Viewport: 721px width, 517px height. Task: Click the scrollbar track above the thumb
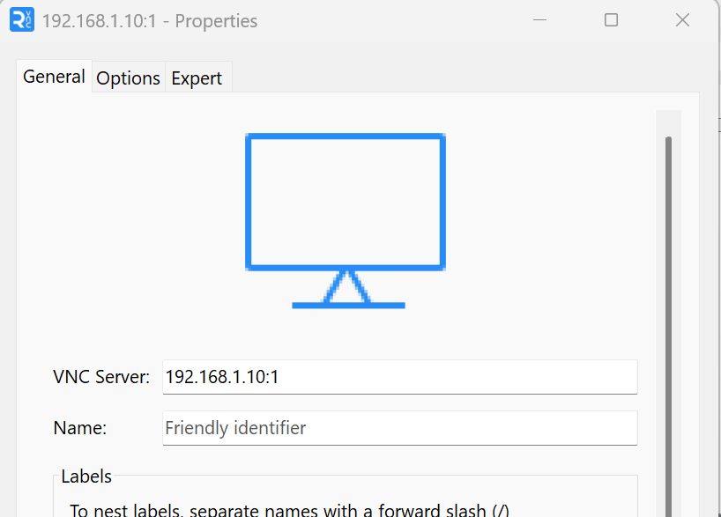(x=669, y=122)
